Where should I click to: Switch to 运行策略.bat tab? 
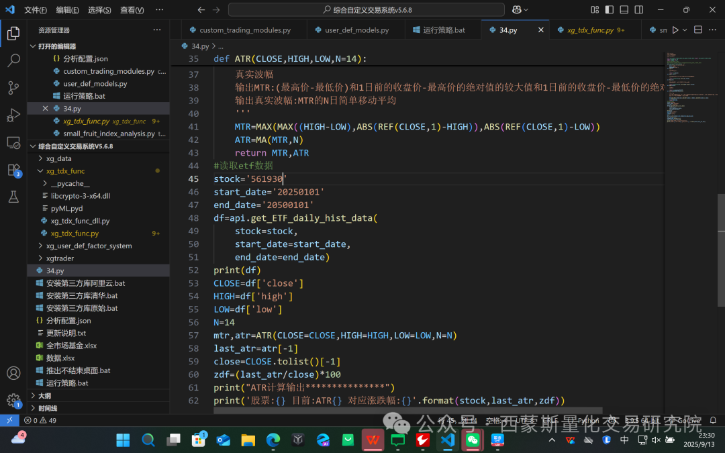click(443, 30)
